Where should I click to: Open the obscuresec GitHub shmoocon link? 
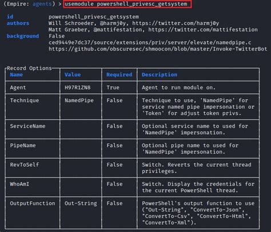pyautogui.click(x=158, y=49)
